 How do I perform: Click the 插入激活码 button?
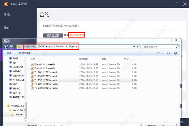(x=53, y=35)
